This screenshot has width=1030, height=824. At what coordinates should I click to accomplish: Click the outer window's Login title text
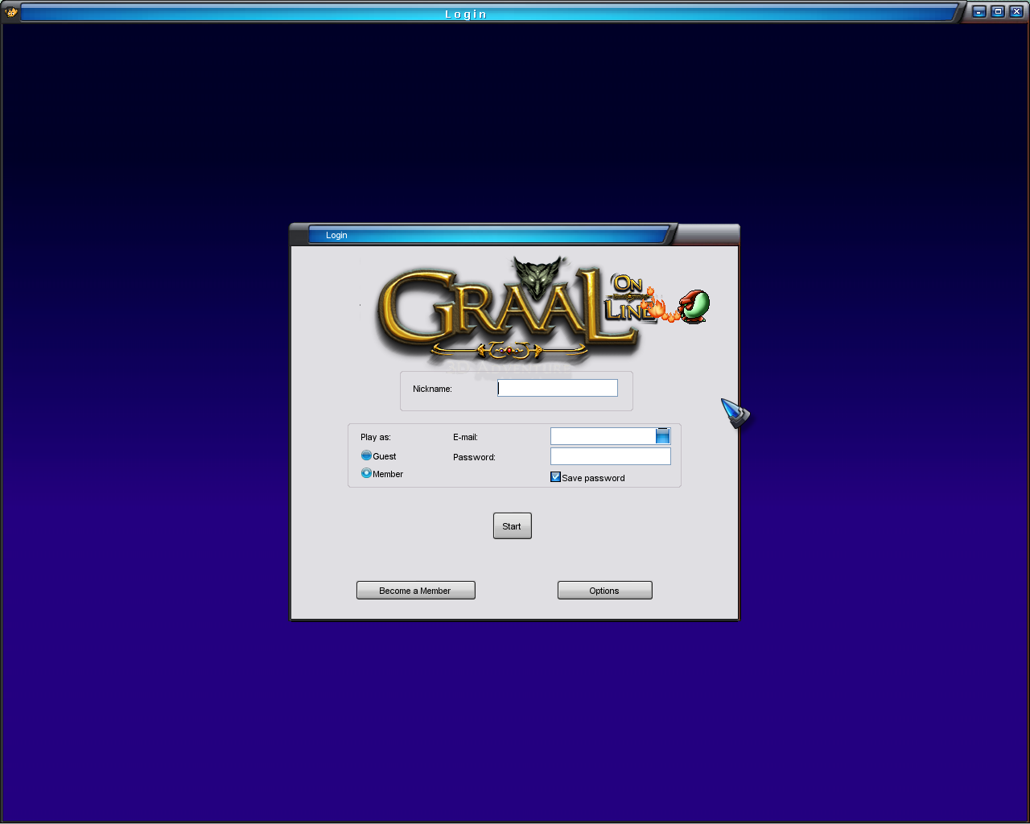pyautogui.click(x=466, y=14)
